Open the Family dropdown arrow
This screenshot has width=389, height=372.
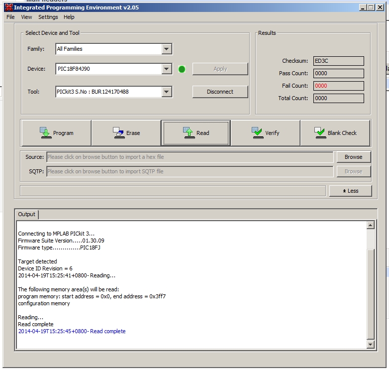point(167,49)
